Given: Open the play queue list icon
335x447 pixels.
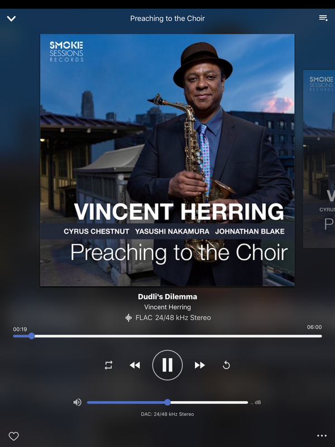Looking at the screenshot, I should pyautogui.click(x=323, y=18).
